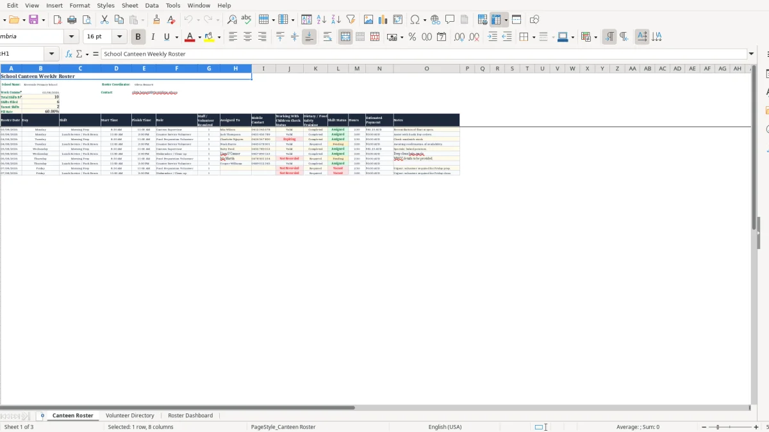
Task: Apply the red font color
Action: pos(190,37)
